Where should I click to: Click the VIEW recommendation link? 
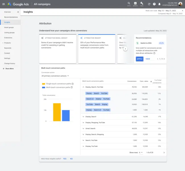click(148, 59)
